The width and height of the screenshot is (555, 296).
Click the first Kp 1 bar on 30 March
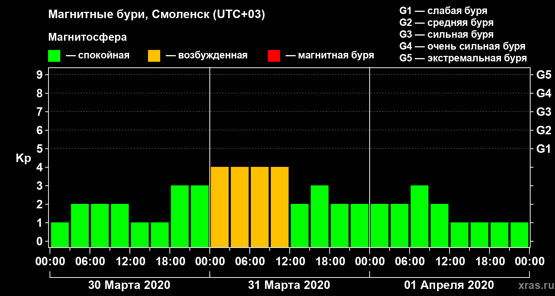click(x=60, y=235)
